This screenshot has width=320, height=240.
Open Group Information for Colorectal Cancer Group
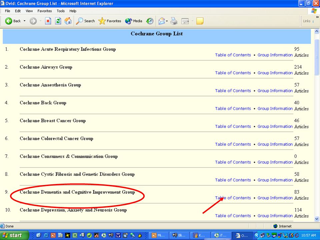click(275, 144)
